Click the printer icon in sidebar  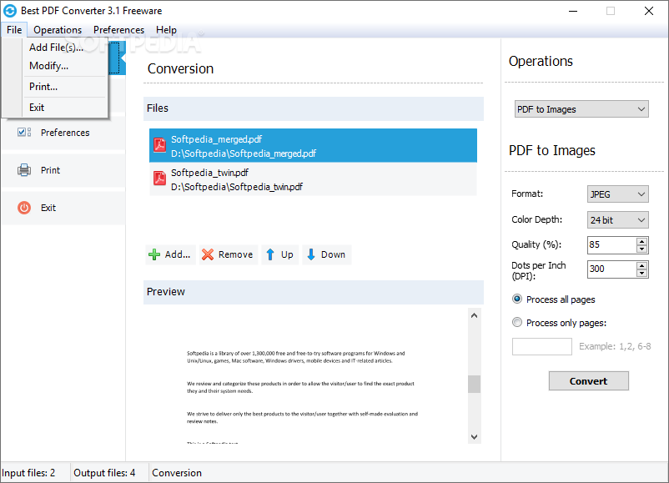[x=24, y=170]
